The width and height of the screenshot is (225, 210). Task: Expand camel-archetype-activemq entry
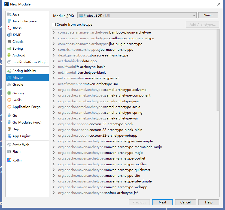54,90
